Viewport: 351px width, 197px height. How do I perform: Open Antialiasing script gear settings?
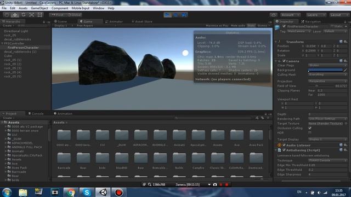(x=346, y=150)
